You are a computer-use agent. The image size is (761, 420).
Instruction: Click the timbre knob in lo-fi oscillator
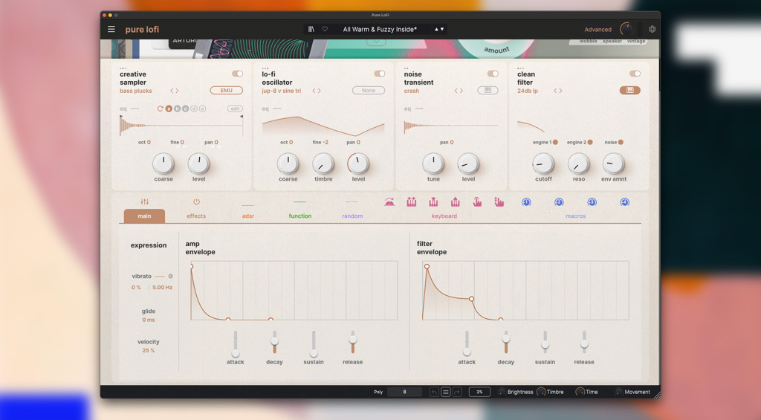(x=323, y=164)
